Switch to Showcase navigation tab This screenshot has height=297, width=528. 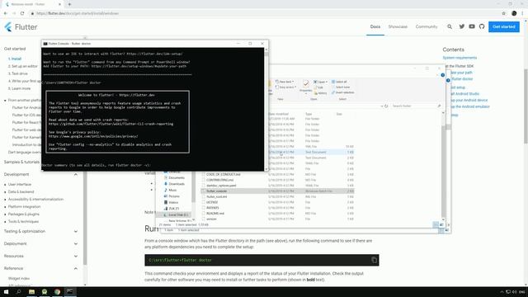pyautogui.click(x=398, y=26)
